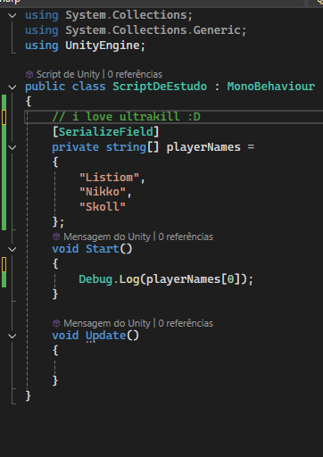Collapse the using directives block
Screen dimensions: 323x457
click(x=12, y=15)
